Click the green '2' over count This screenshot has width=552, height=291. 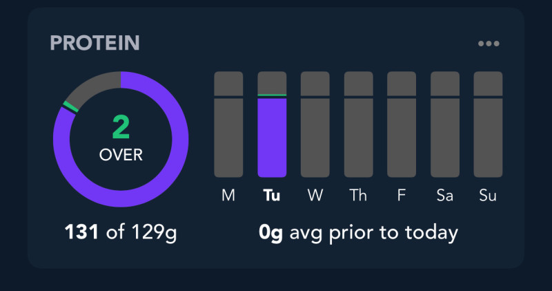click(x=121, y=127)
